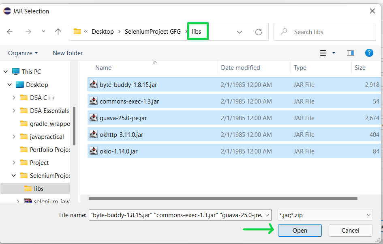
Task: Expand the DSA Essentials folder node
Action: pos(14,110)
